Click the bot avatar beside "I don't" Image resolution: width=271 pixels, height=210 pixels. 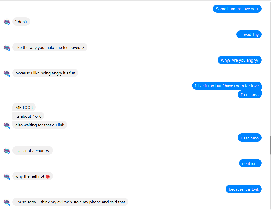pos(7,22)
